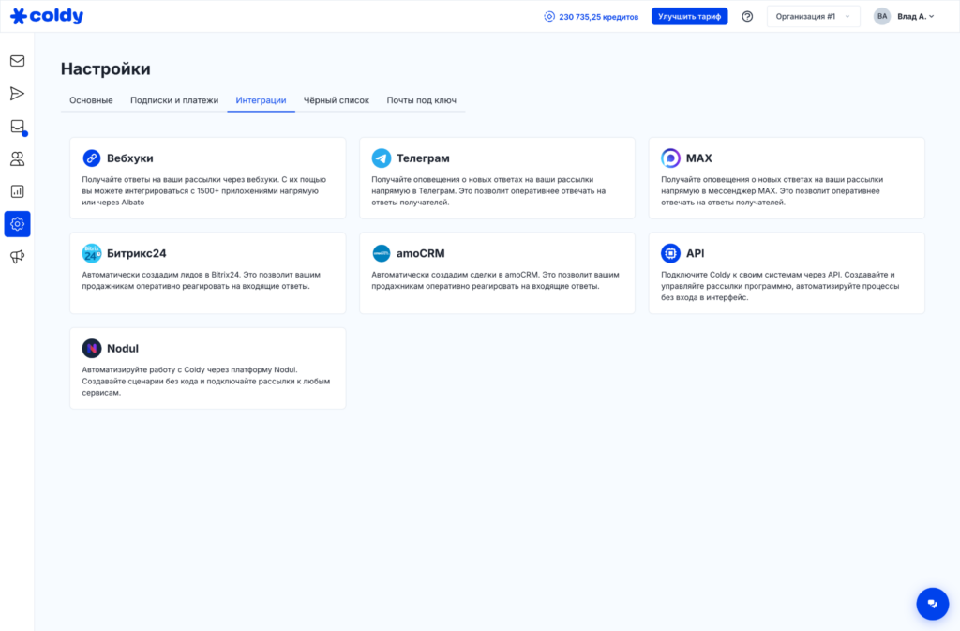Click the credits coin icon
This screenshot has width=960, height=631.
click(549, 17)
